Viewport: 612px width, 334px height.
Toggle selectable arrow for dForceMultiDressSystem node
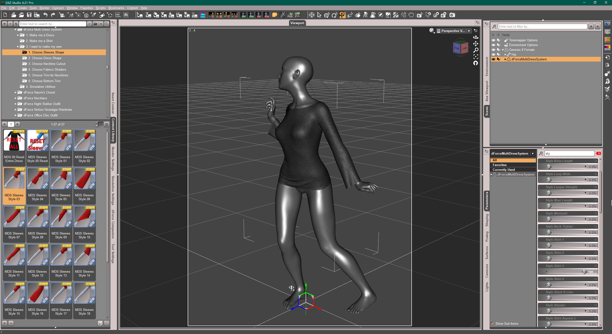[x=498, y=59]
